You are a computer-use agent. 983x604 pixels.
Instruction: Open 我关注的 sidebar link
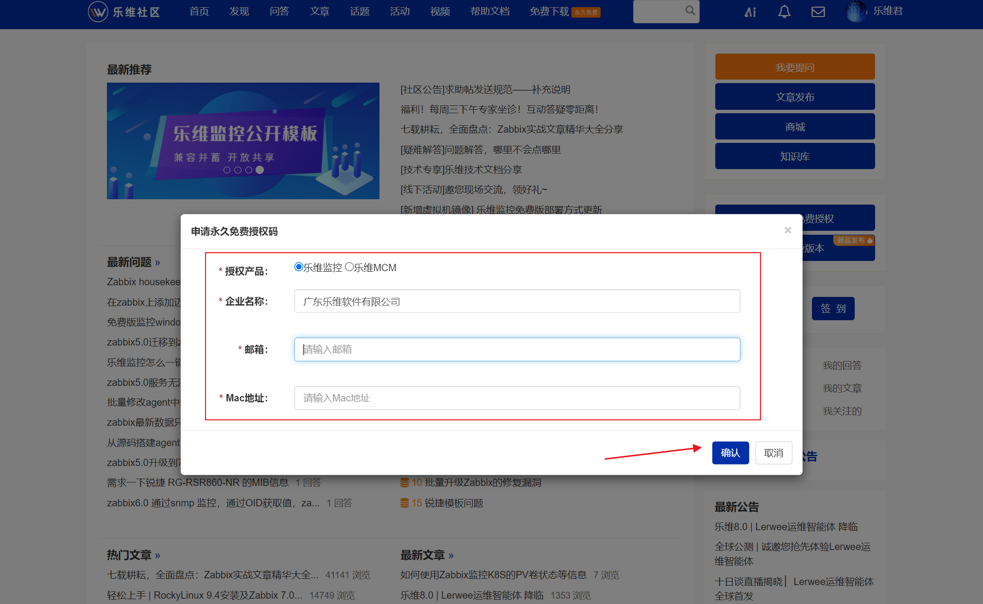click(842, 411)
